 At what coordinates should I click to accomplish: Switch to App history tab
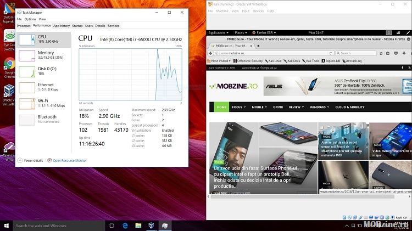pos(62,26)
